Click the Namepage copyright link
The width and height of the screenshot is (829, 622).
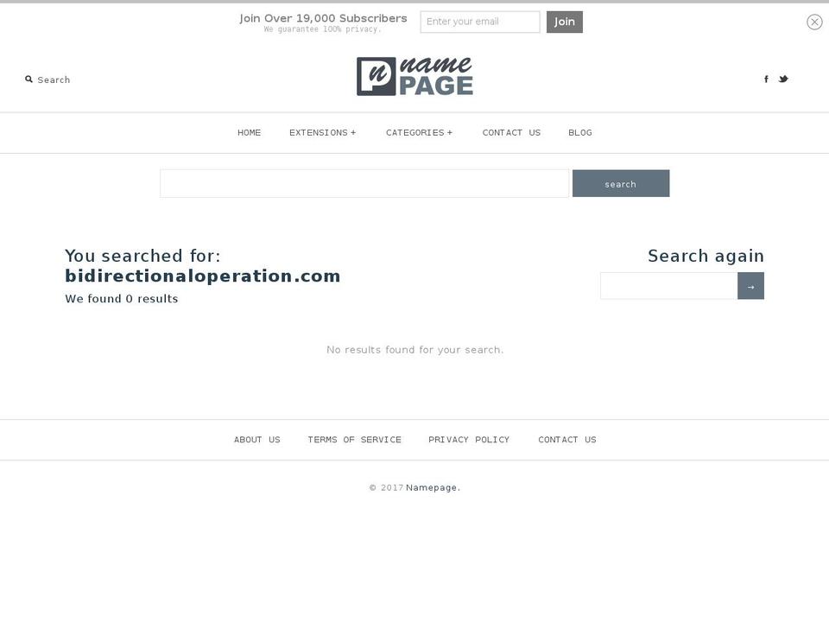[432, 487]
